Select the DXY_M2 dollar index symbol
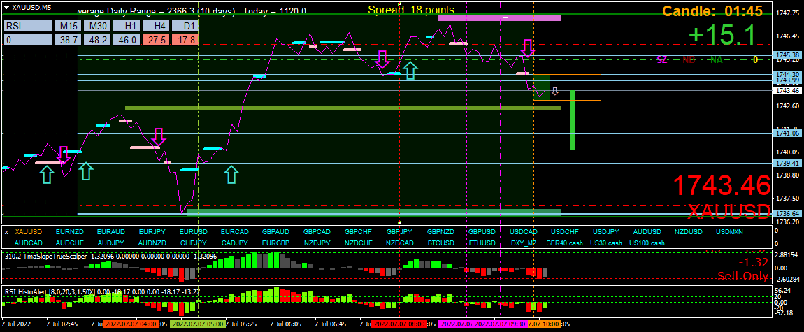Viewport: 804px width, 332px height. (x=524, y=243)
